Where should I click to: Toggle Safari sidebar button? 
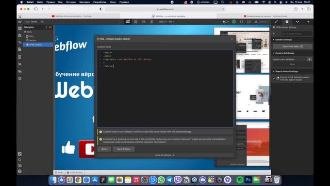(x=36, y=9)
